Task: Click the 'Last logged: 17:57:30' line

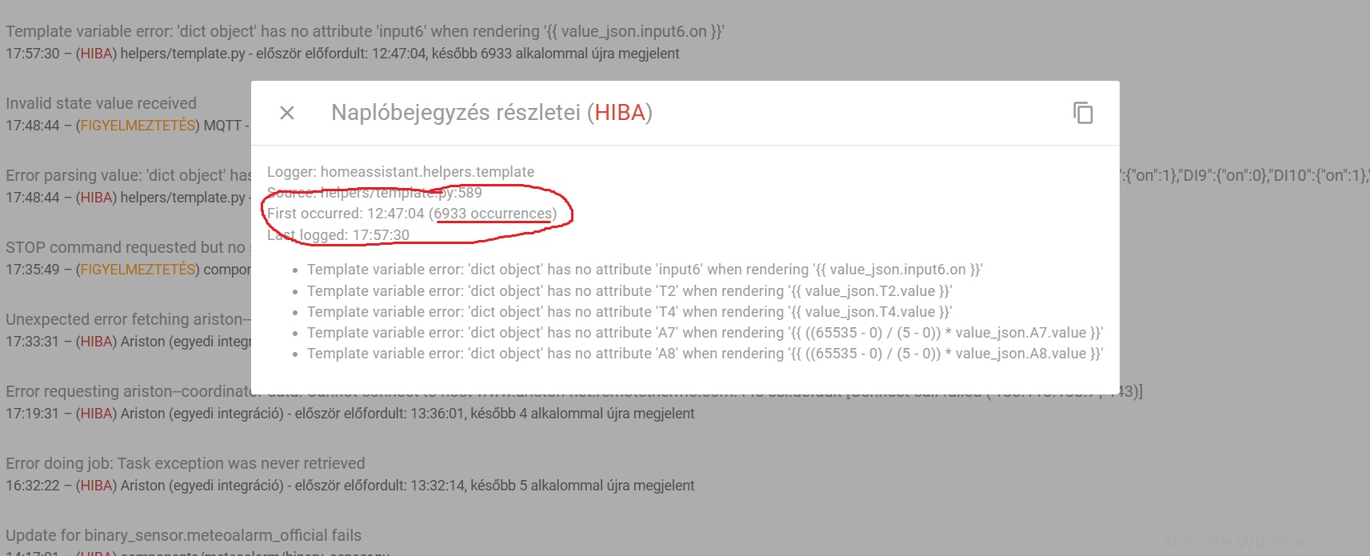Action: coord(338,235)
